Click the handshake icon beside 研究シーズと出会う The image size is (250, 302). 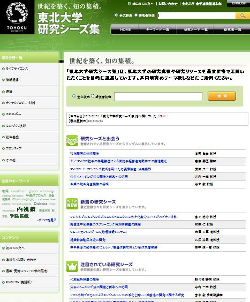tap(72, 141)
